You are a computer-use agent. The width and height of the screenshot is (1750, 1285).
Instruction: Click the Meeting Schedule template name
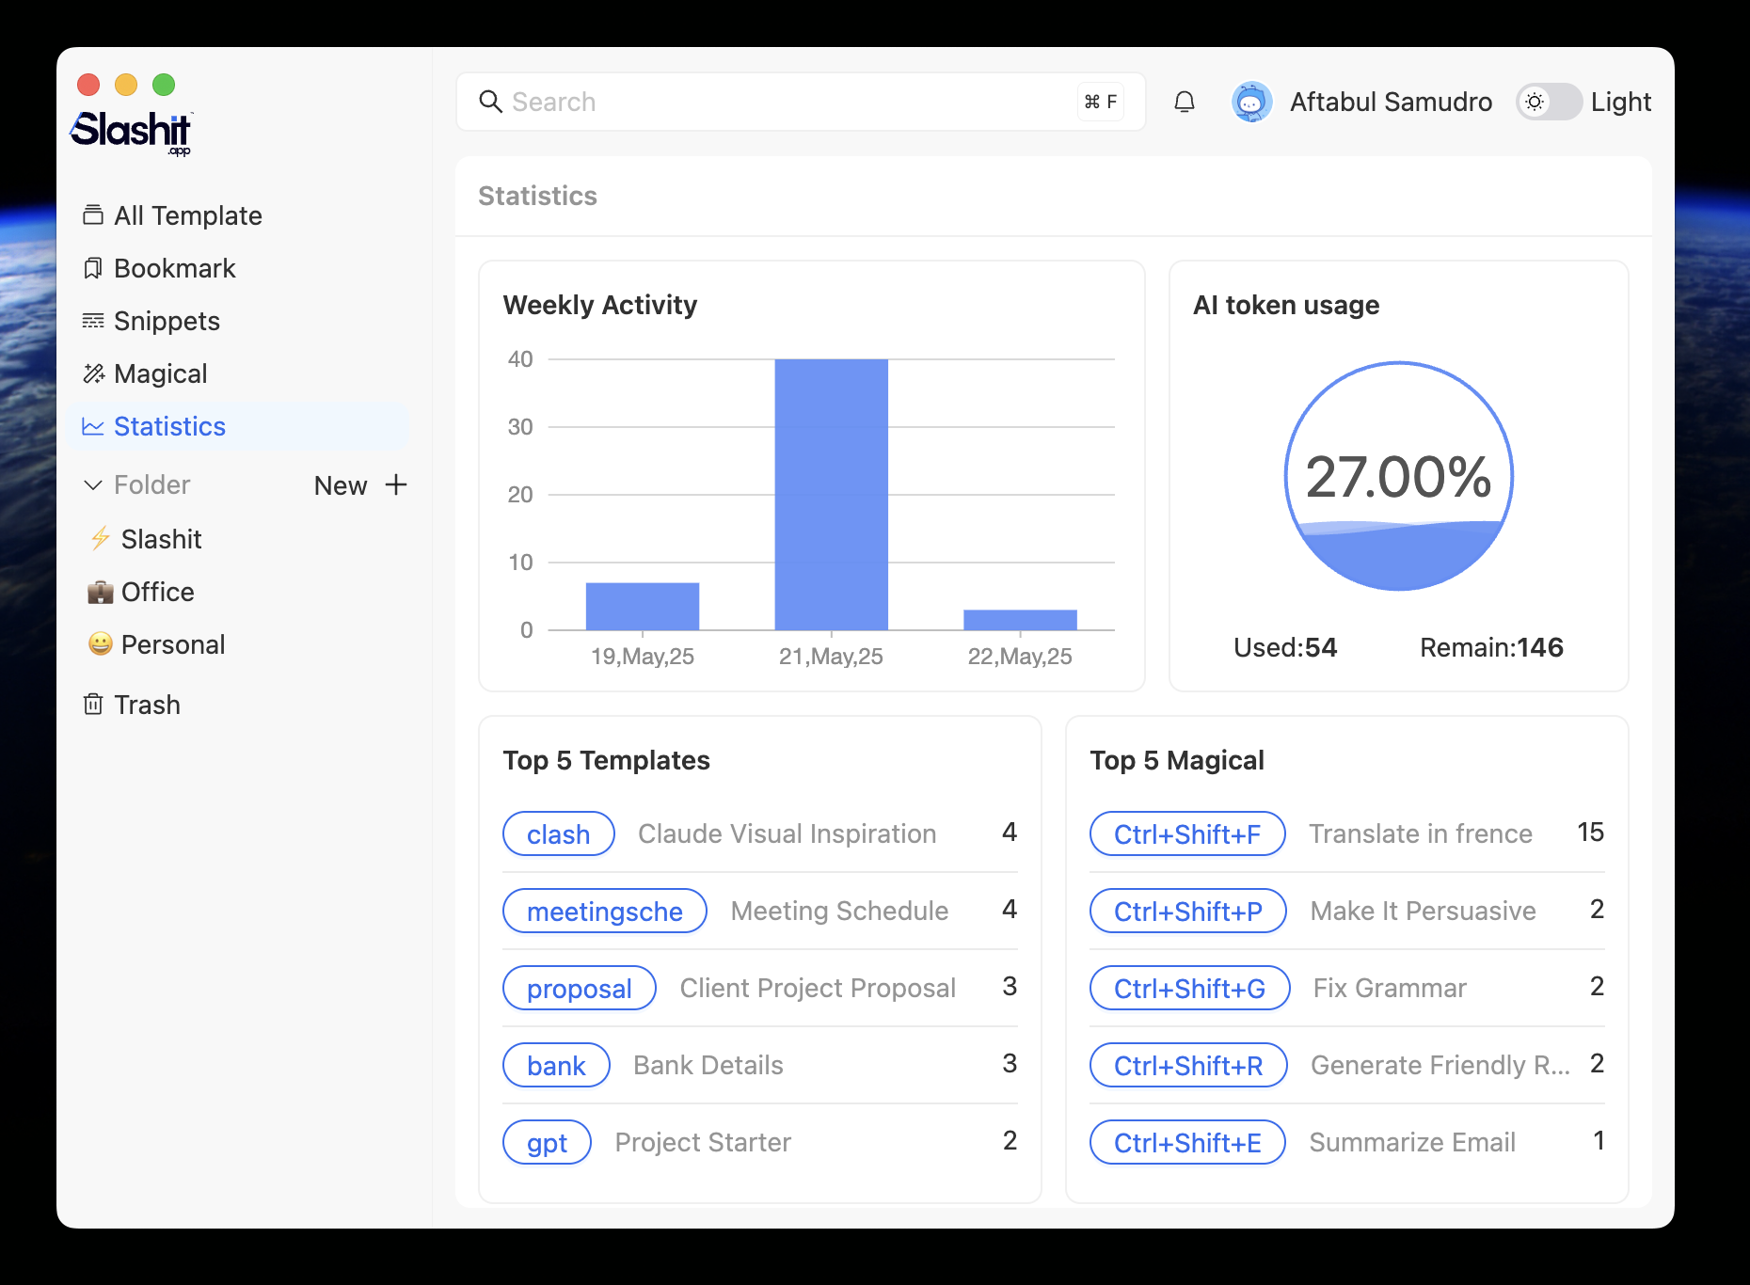840,911
